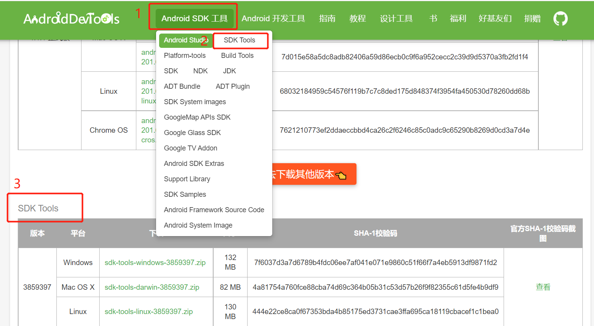Click the Linux cell in SDK Tools table
The image size is (594, 326).
click(78, 311)
